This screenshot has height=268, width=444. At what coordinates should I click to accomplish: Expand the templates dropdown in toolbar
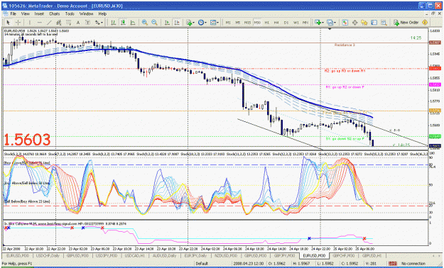point(217,23)
